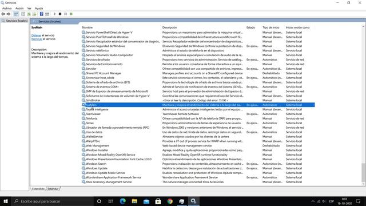Show hidden tray icons chevron

313,201
